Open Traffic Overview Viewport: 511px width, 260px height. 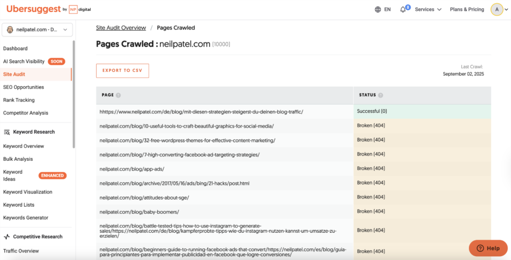click(x=21, y=251)
